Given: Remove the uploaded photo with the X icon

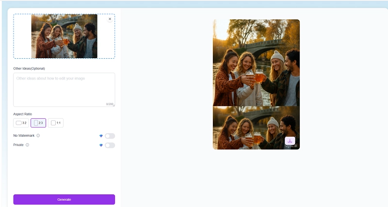Looking at the screenshot, I should tap(110, 19).
